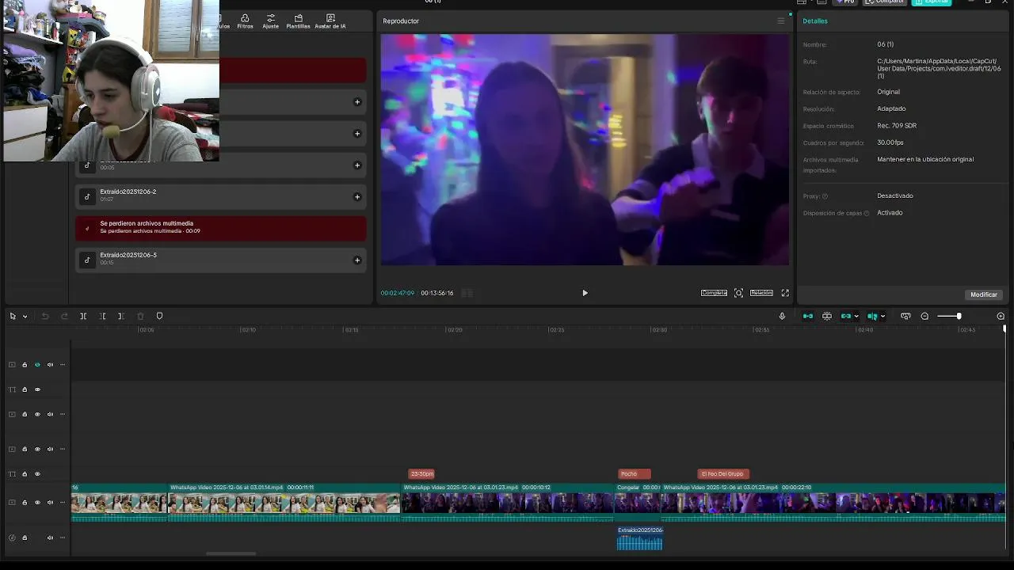Viewport: 1014px width, 570px height.
Task: Open the Ajuste panel icon
Action: coord(271,21)
